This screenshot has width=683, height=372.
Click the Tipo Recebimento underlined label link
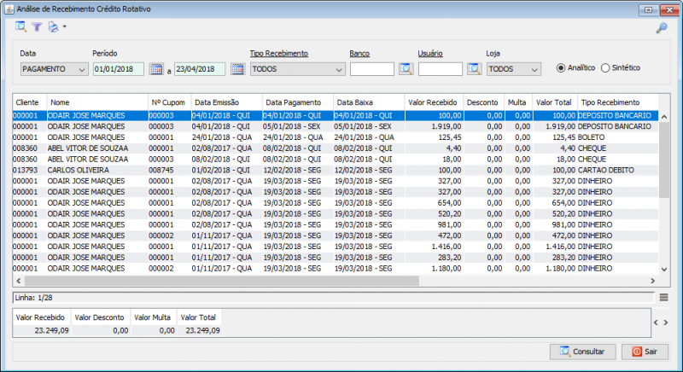[x=279, y=54]
